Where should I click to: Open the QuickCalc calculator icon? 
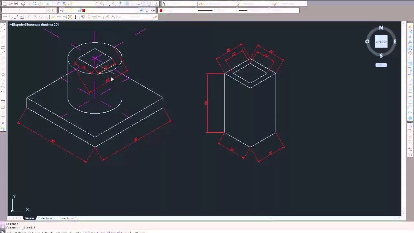coord(149,4)
